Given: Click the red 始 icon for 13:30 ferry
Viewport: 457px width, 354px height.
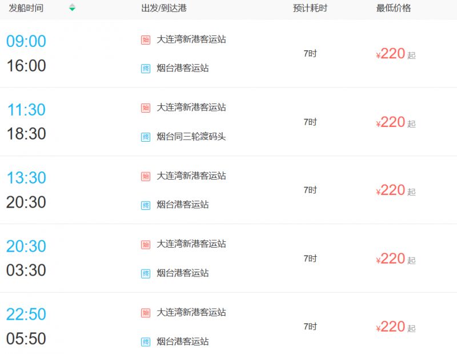Looking at the screenshot, I should pos(146,176).
